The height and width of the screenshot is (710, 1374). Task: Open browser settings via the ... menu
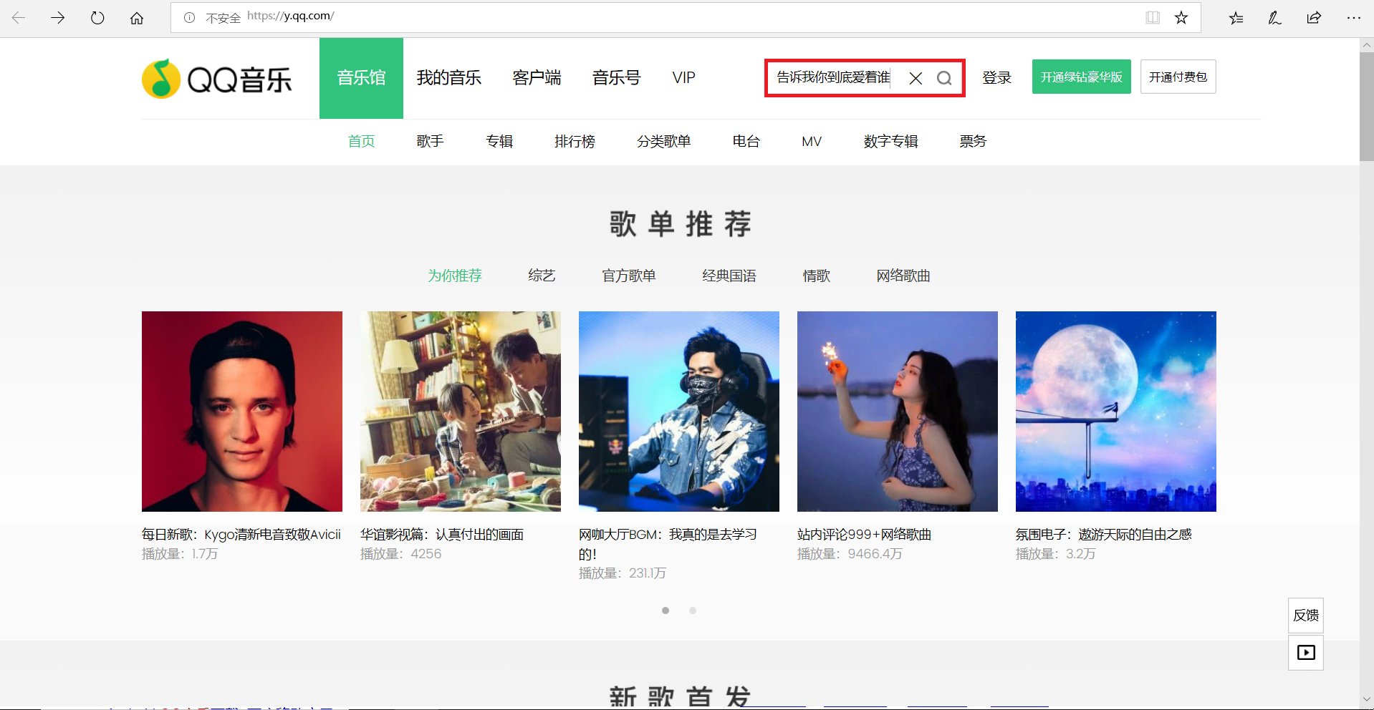[x=1355, y=17]
